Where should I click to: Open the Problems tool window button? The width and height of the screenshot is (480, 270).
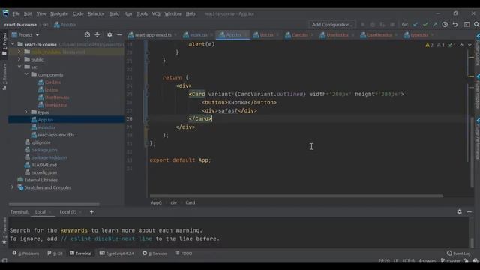click(x=26, y=253)
